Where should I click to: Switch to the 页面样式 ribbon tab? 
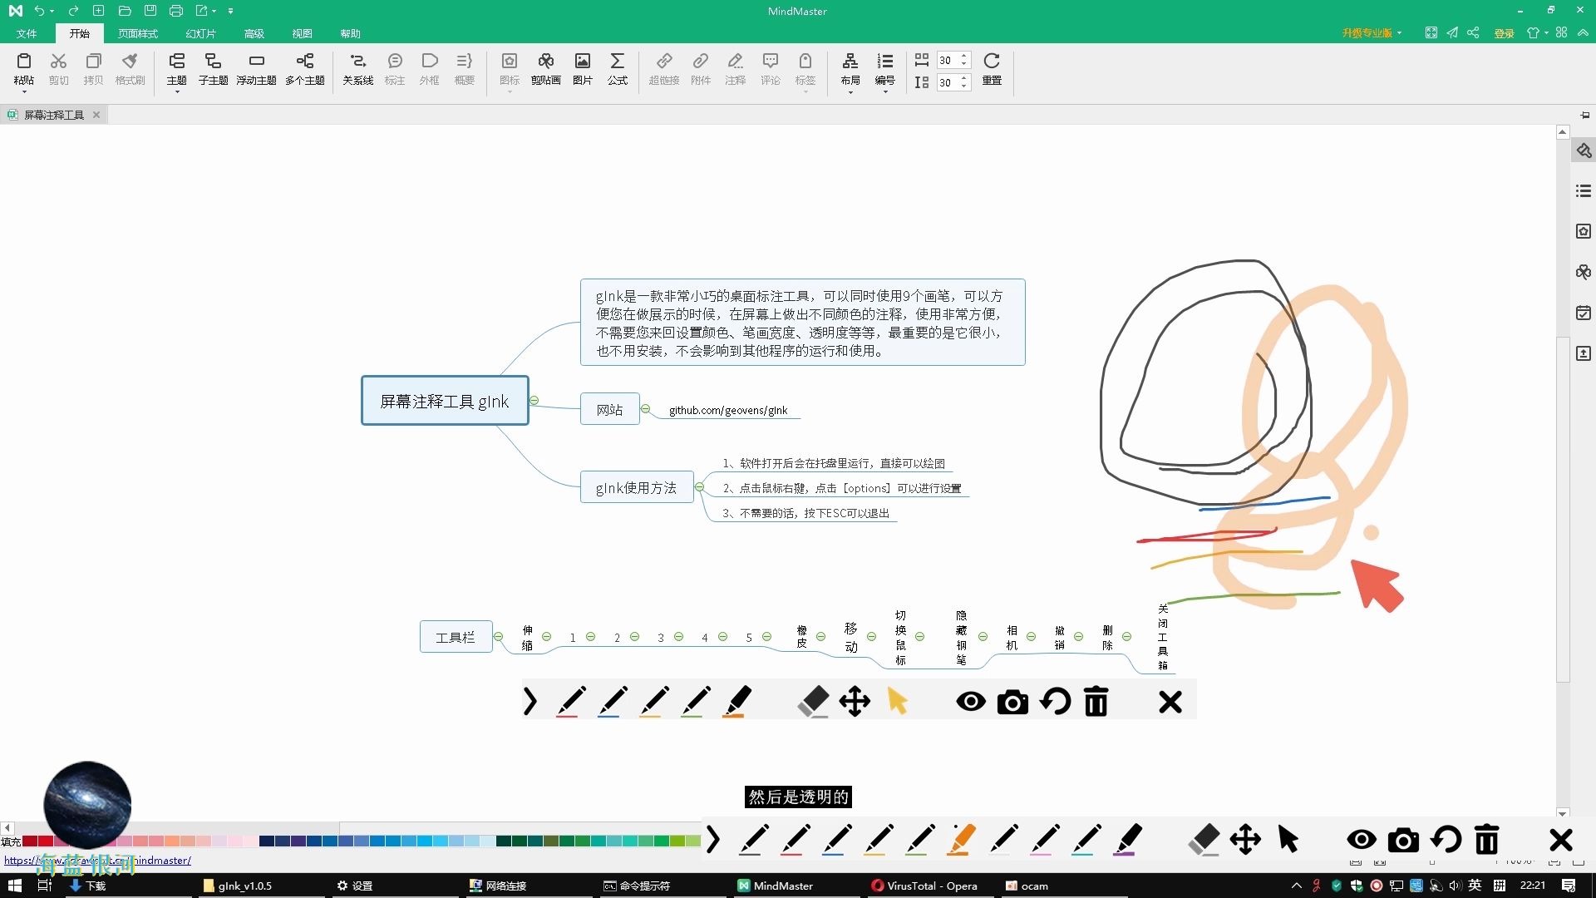138,33
